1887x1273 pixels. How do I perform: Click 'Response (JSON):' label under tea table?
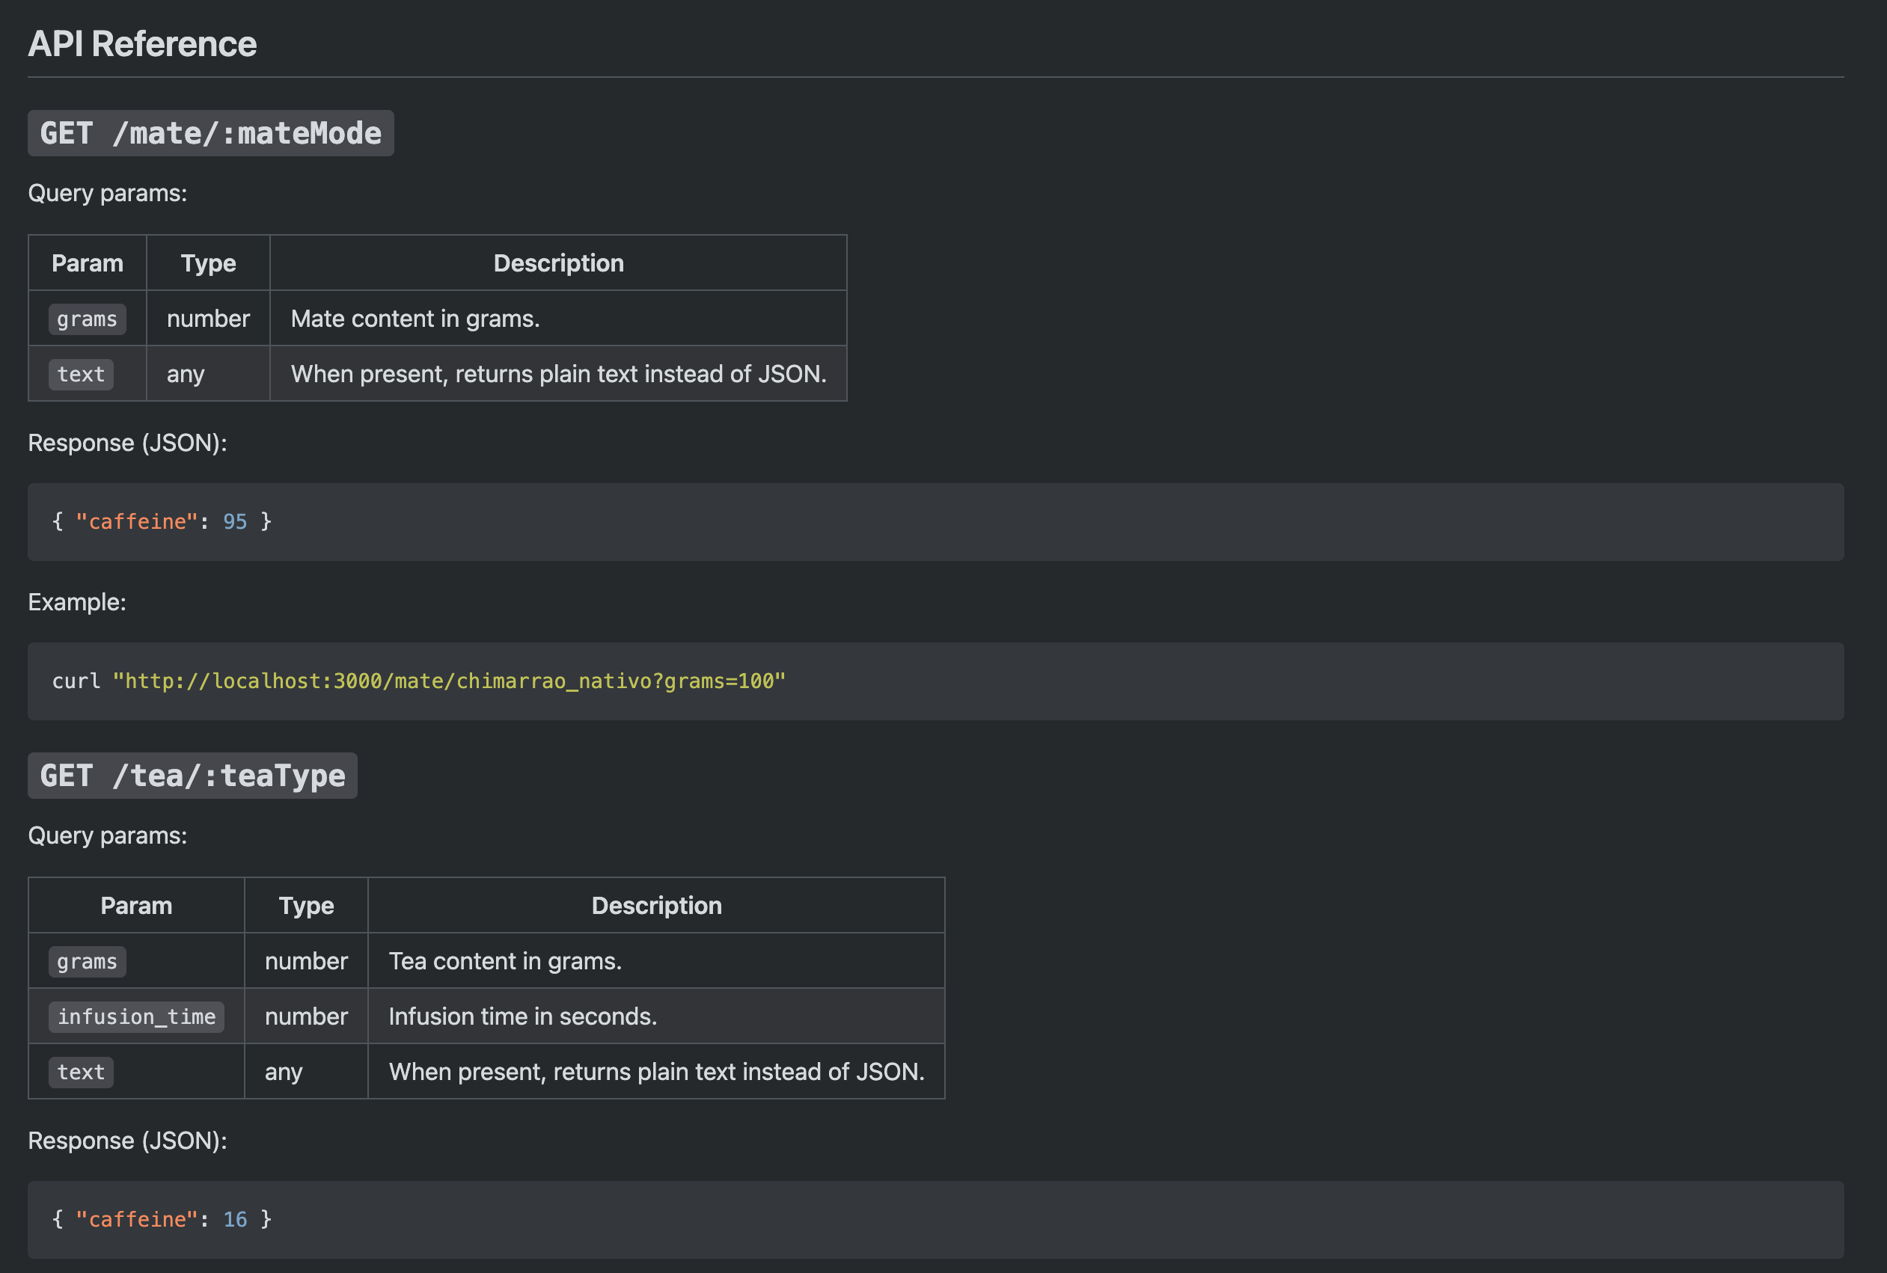pos(128,1141)
